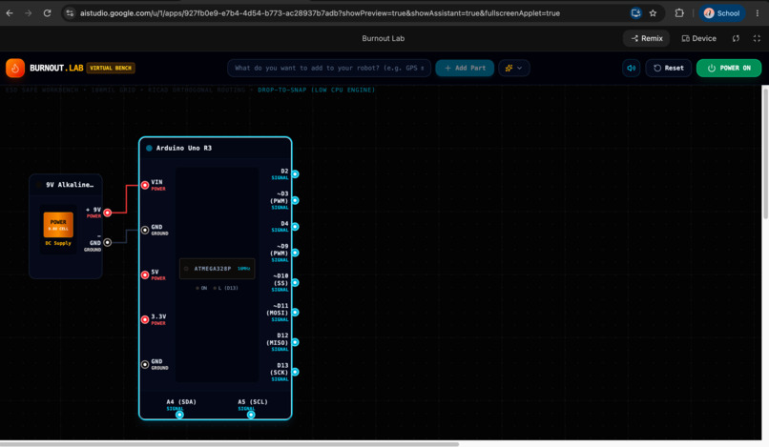
Task: Select the D13 (SCK) signal pin
Action: 295,372
